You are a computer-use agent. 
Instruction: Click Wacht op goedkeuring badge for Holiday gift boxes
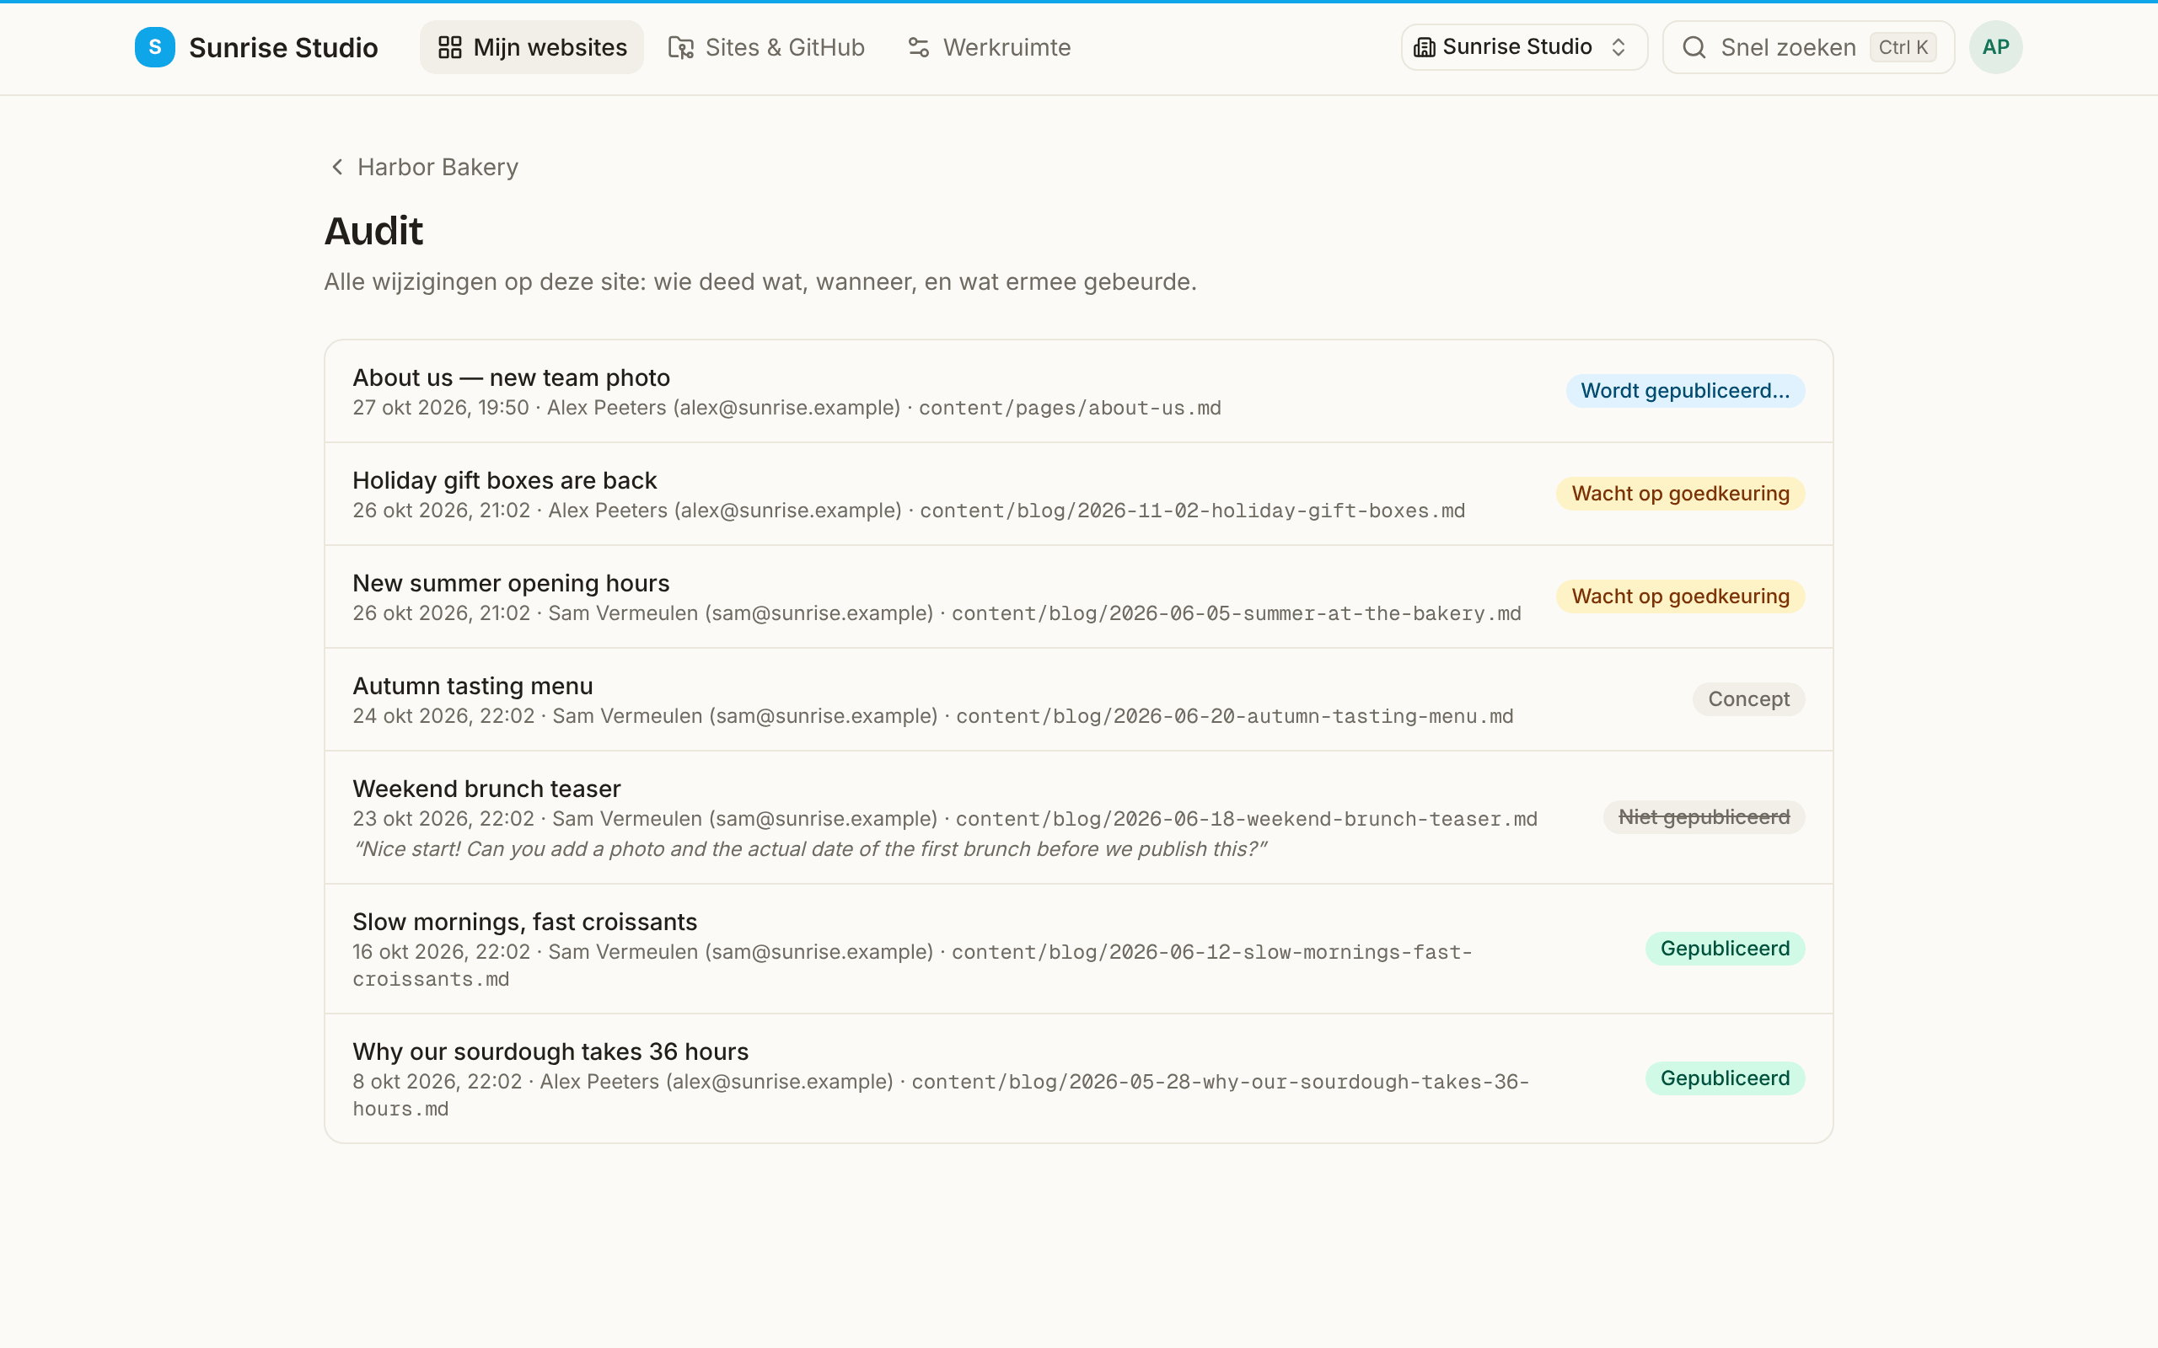coord(1680,493)
